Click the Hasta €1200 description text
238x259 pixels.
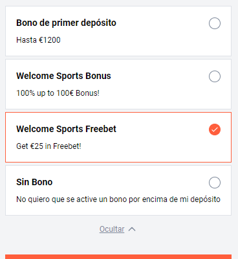pos(38,40)
